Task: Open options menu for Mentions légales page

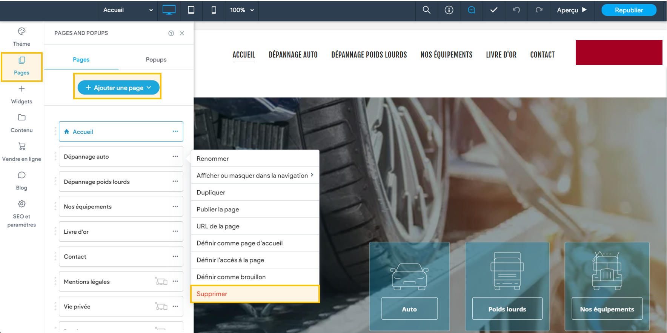Action: pyautogui.click(x=175, y=281)
